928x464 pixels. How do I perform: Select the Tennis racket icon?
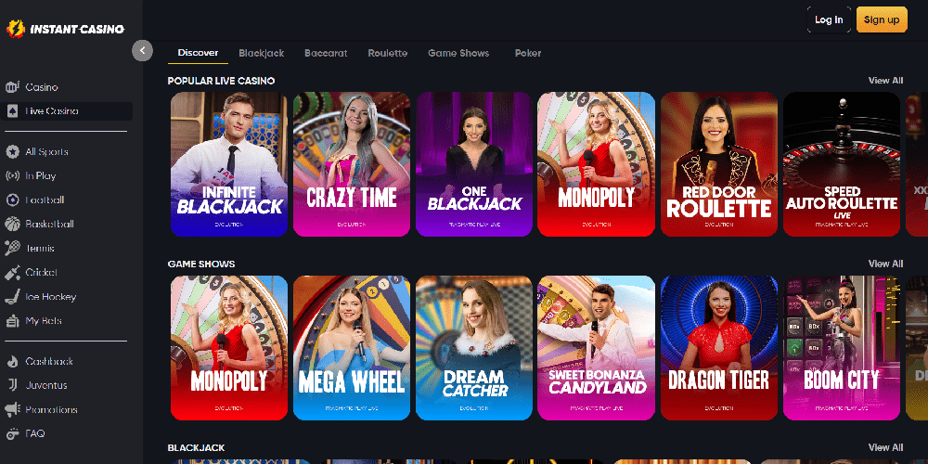point(12,248)
